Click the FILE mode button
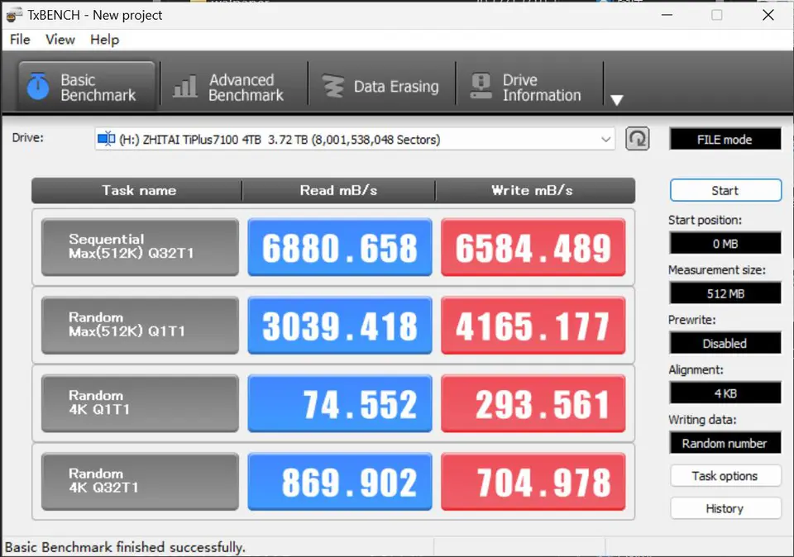Image resolution: width=794 pixels, height=557 pixels. (725, 139)
